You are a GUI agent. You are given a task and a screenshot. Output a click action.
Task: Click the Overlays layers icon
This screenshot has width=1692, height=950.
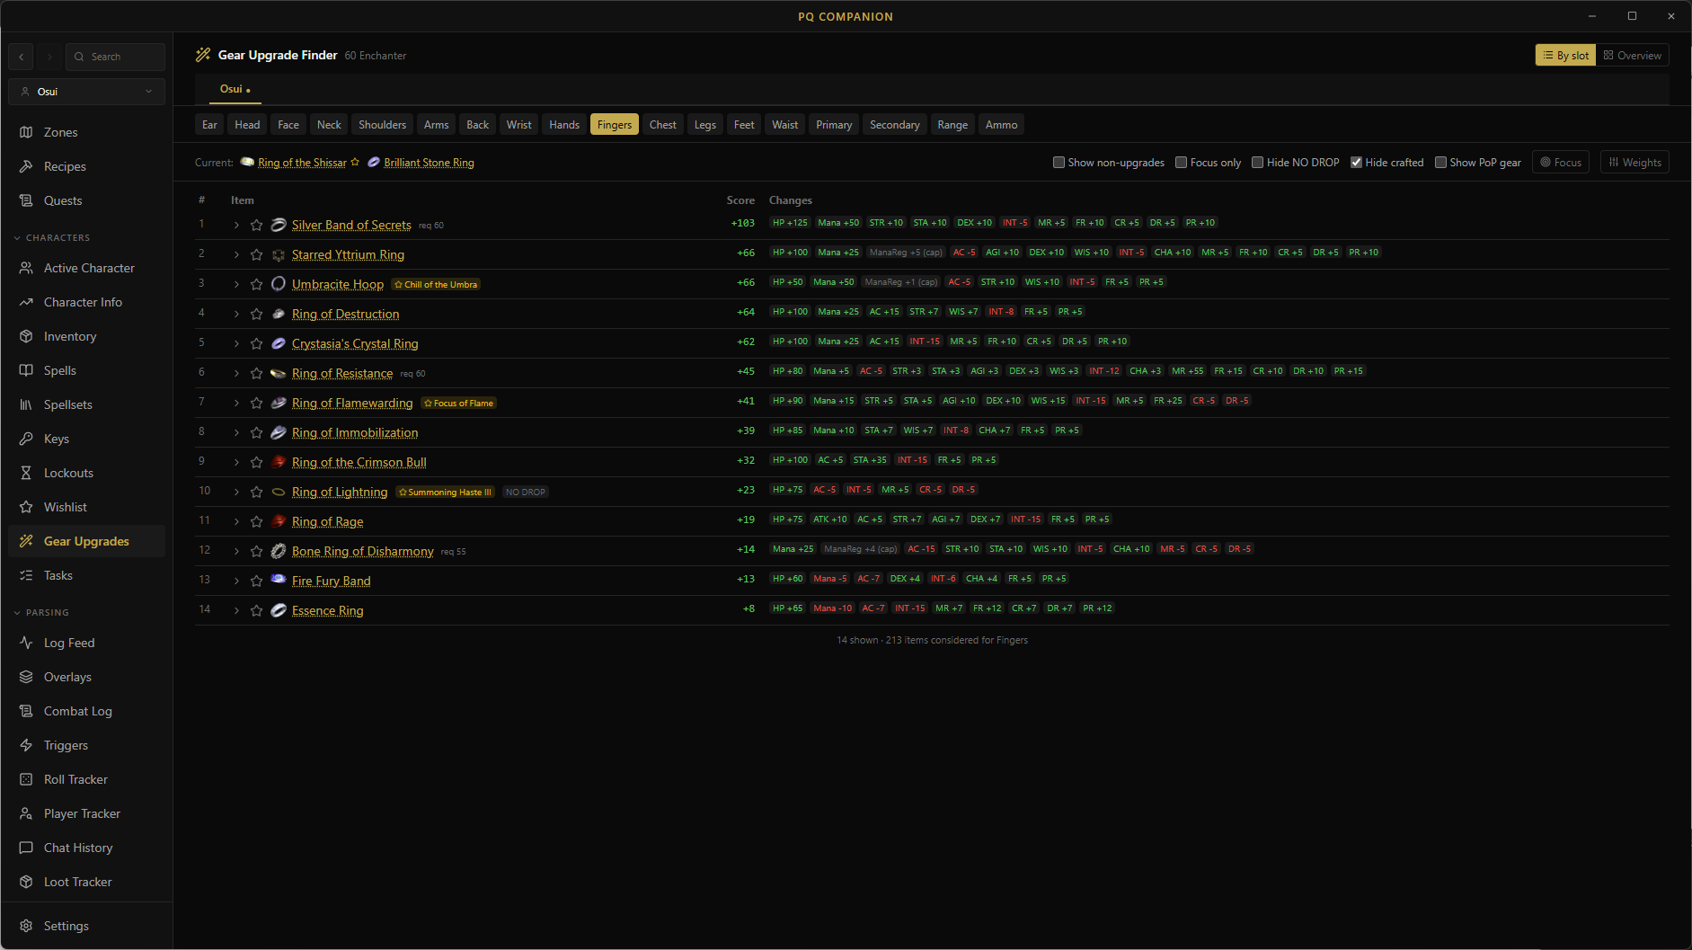26,677
